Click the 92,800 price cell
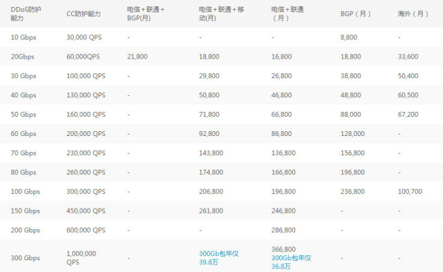443x272 pixels. coord(209,134)
